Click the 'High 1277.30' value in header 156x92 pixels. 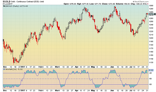coord(83,4)
